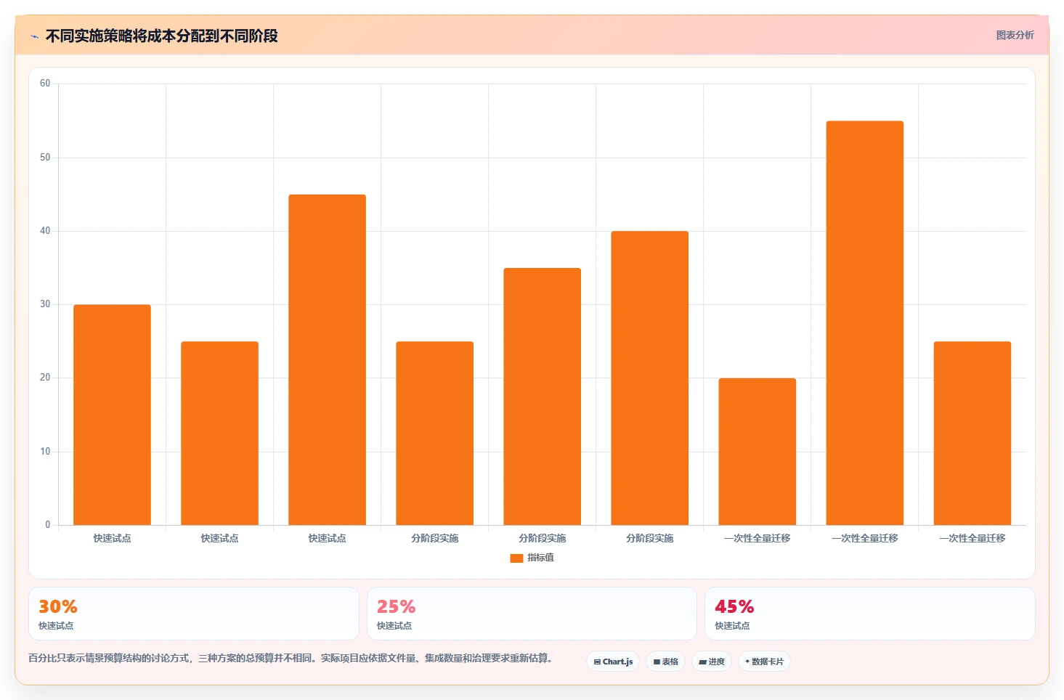Click the small icon before the card title

[x=34, y=36]
